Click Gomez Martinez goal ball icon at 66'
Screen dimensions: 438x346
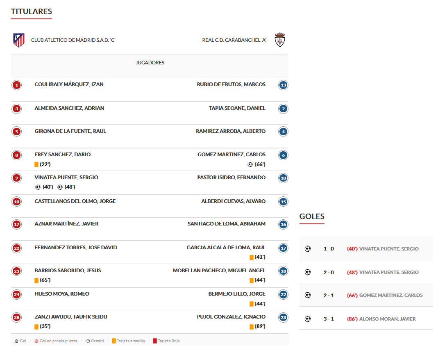(x=250, y=165)
